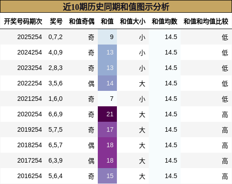Viewport: 232px width, 184px height.
Task: Click 低 comparison in 2024254 row
Action: point(225,53)
